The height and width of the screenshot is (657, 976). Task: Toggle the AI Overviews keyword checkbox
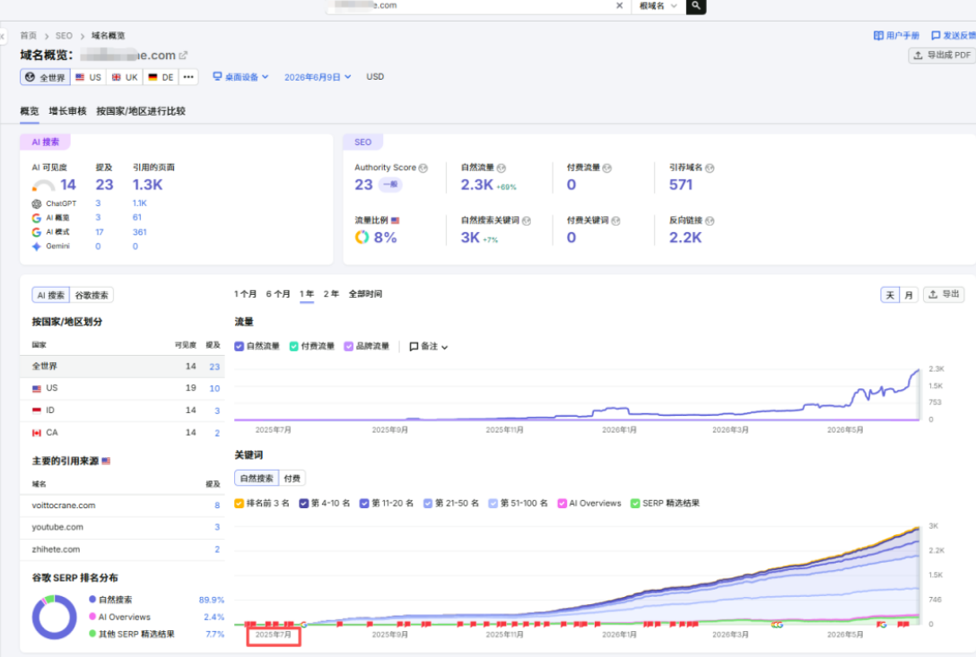562,504
